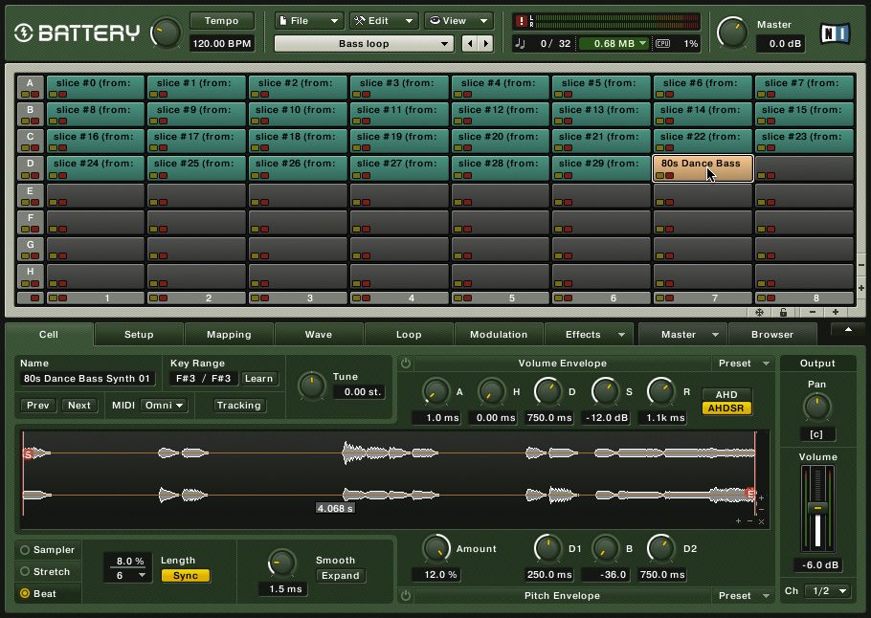Click the red exclamation panic icon
This screenshot has height=618, width=871.
pos(522,20)
